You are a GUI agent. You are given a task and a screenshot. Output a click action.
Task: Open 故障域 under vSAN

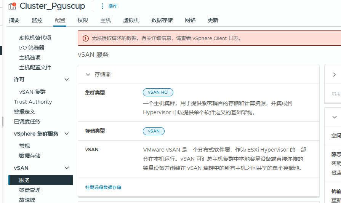[27, 200]
